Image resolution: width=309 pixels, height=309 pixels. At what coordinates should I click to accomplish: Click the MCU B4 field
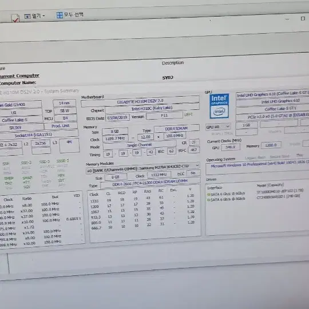click(x=65, y=118)
